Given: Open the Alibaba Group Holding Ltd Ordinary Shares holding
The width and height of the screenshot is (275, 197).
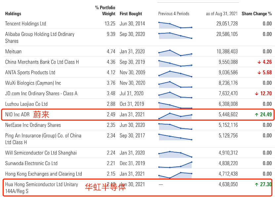Looking at the screenshot, I should [40, 38].
